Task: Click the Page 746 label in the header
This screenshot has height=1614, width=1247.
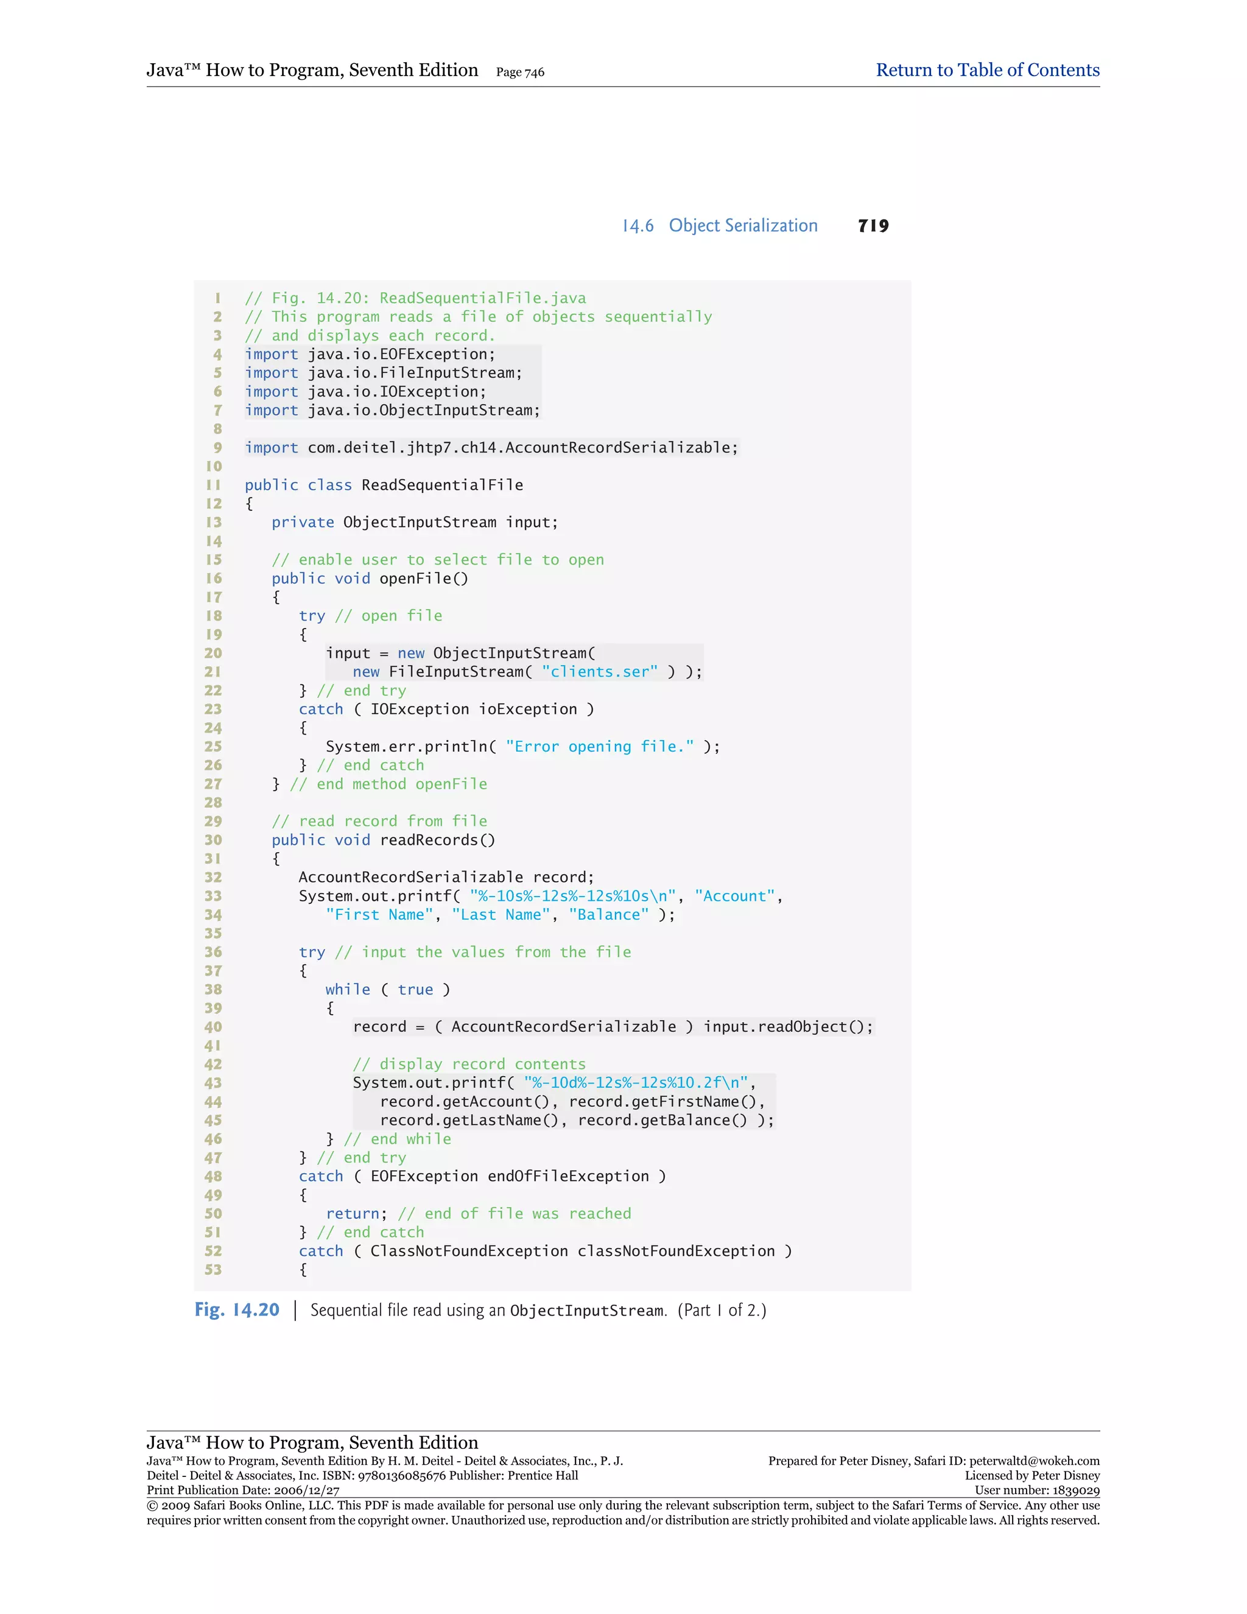Action: pos(520,72)
